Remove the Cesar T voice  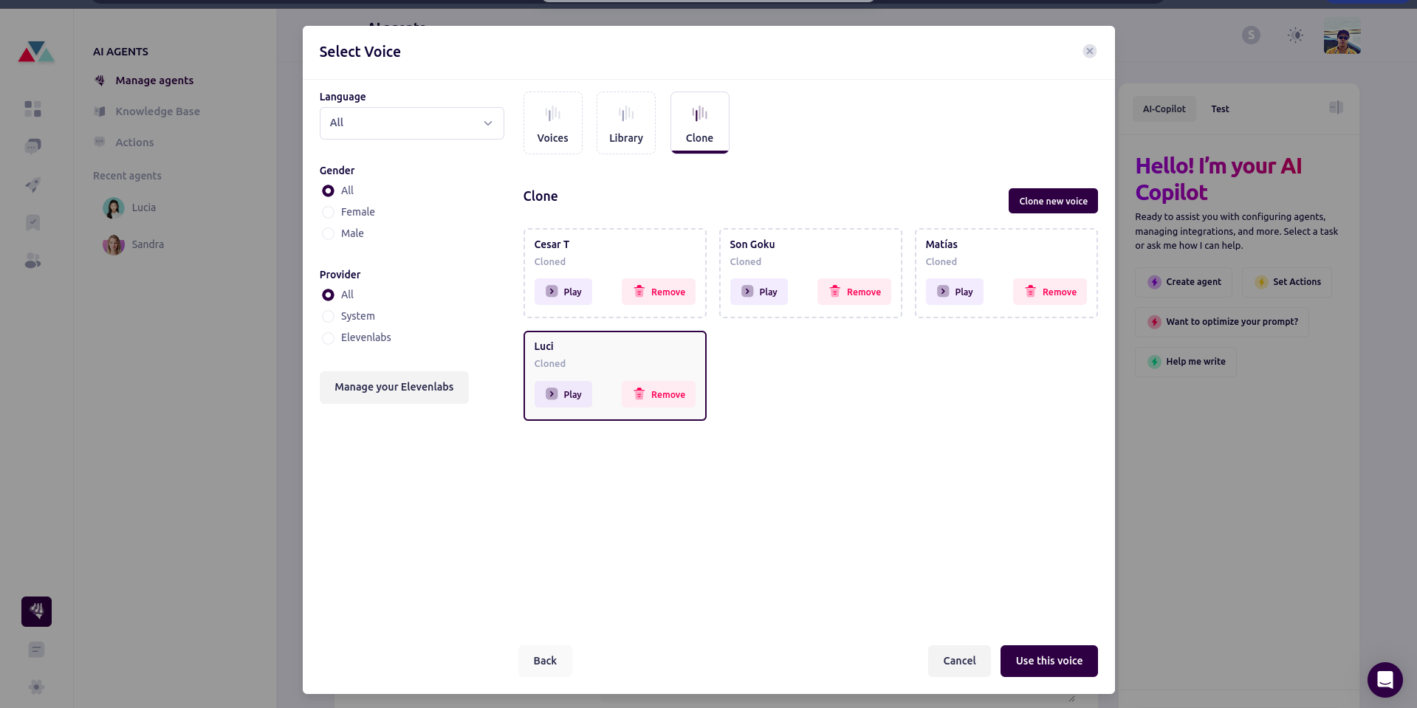tap(658, 292)
